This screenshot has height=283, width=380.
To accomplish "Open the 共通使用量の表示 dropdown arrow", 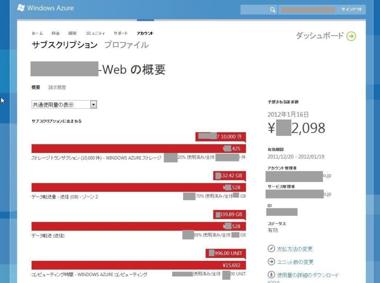I will (x=94, y=104).
